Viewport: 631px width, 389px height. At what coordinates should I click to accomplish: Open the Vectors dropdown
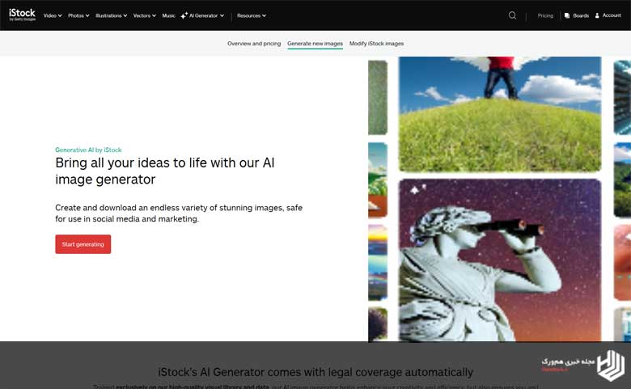[x=145, y=15]
